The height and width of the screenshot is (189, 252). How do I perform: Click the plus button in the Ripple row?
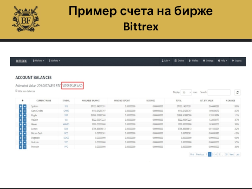point(20,115)
